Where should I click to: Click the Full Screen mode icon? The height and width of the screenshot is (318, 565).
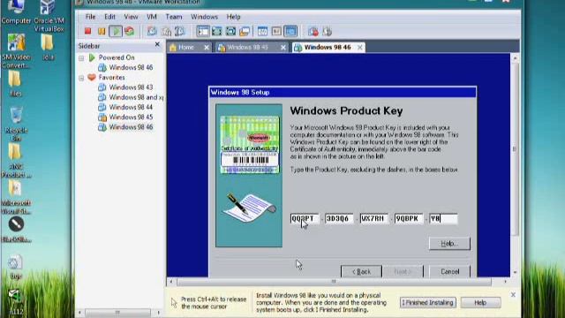pyautogui.click(x=217, y=31)
